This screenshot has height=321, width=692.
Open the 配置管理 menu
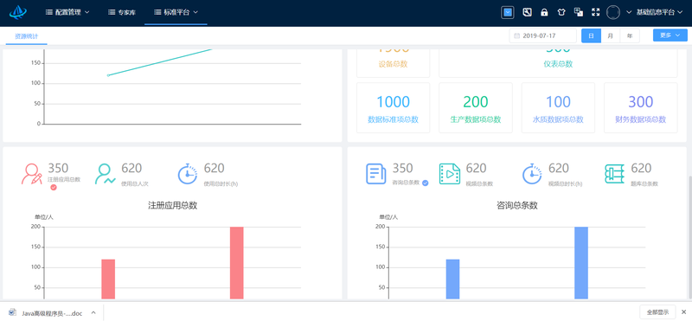coord(67,12)
